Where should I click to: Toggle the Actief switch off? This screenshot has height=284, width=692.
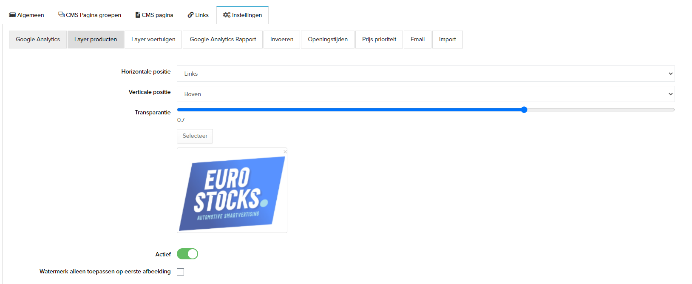coord(187,254)
